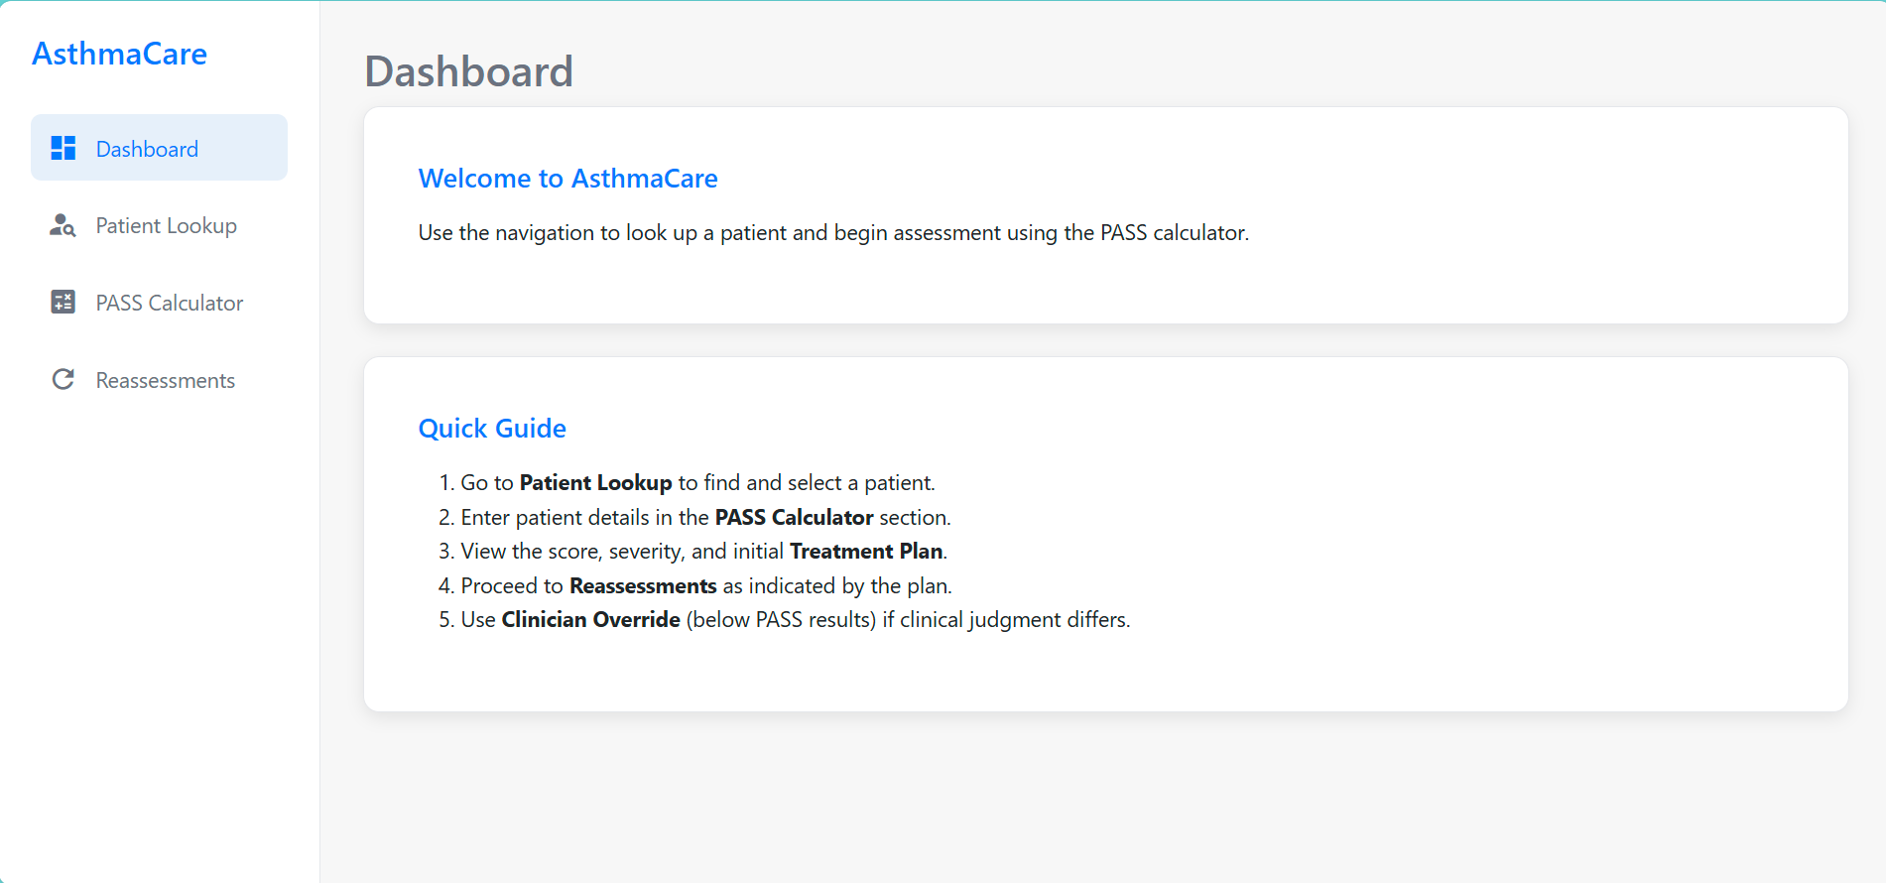Click the bold Treatment Plan text in step three
1886x883 pixels.
pos(866,551)
